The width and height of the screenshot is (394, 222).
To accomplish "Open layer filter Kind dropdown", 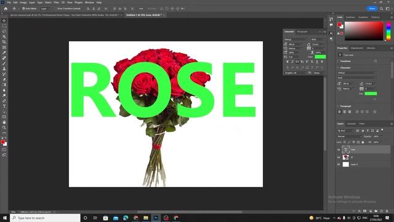I will point(345,131).
